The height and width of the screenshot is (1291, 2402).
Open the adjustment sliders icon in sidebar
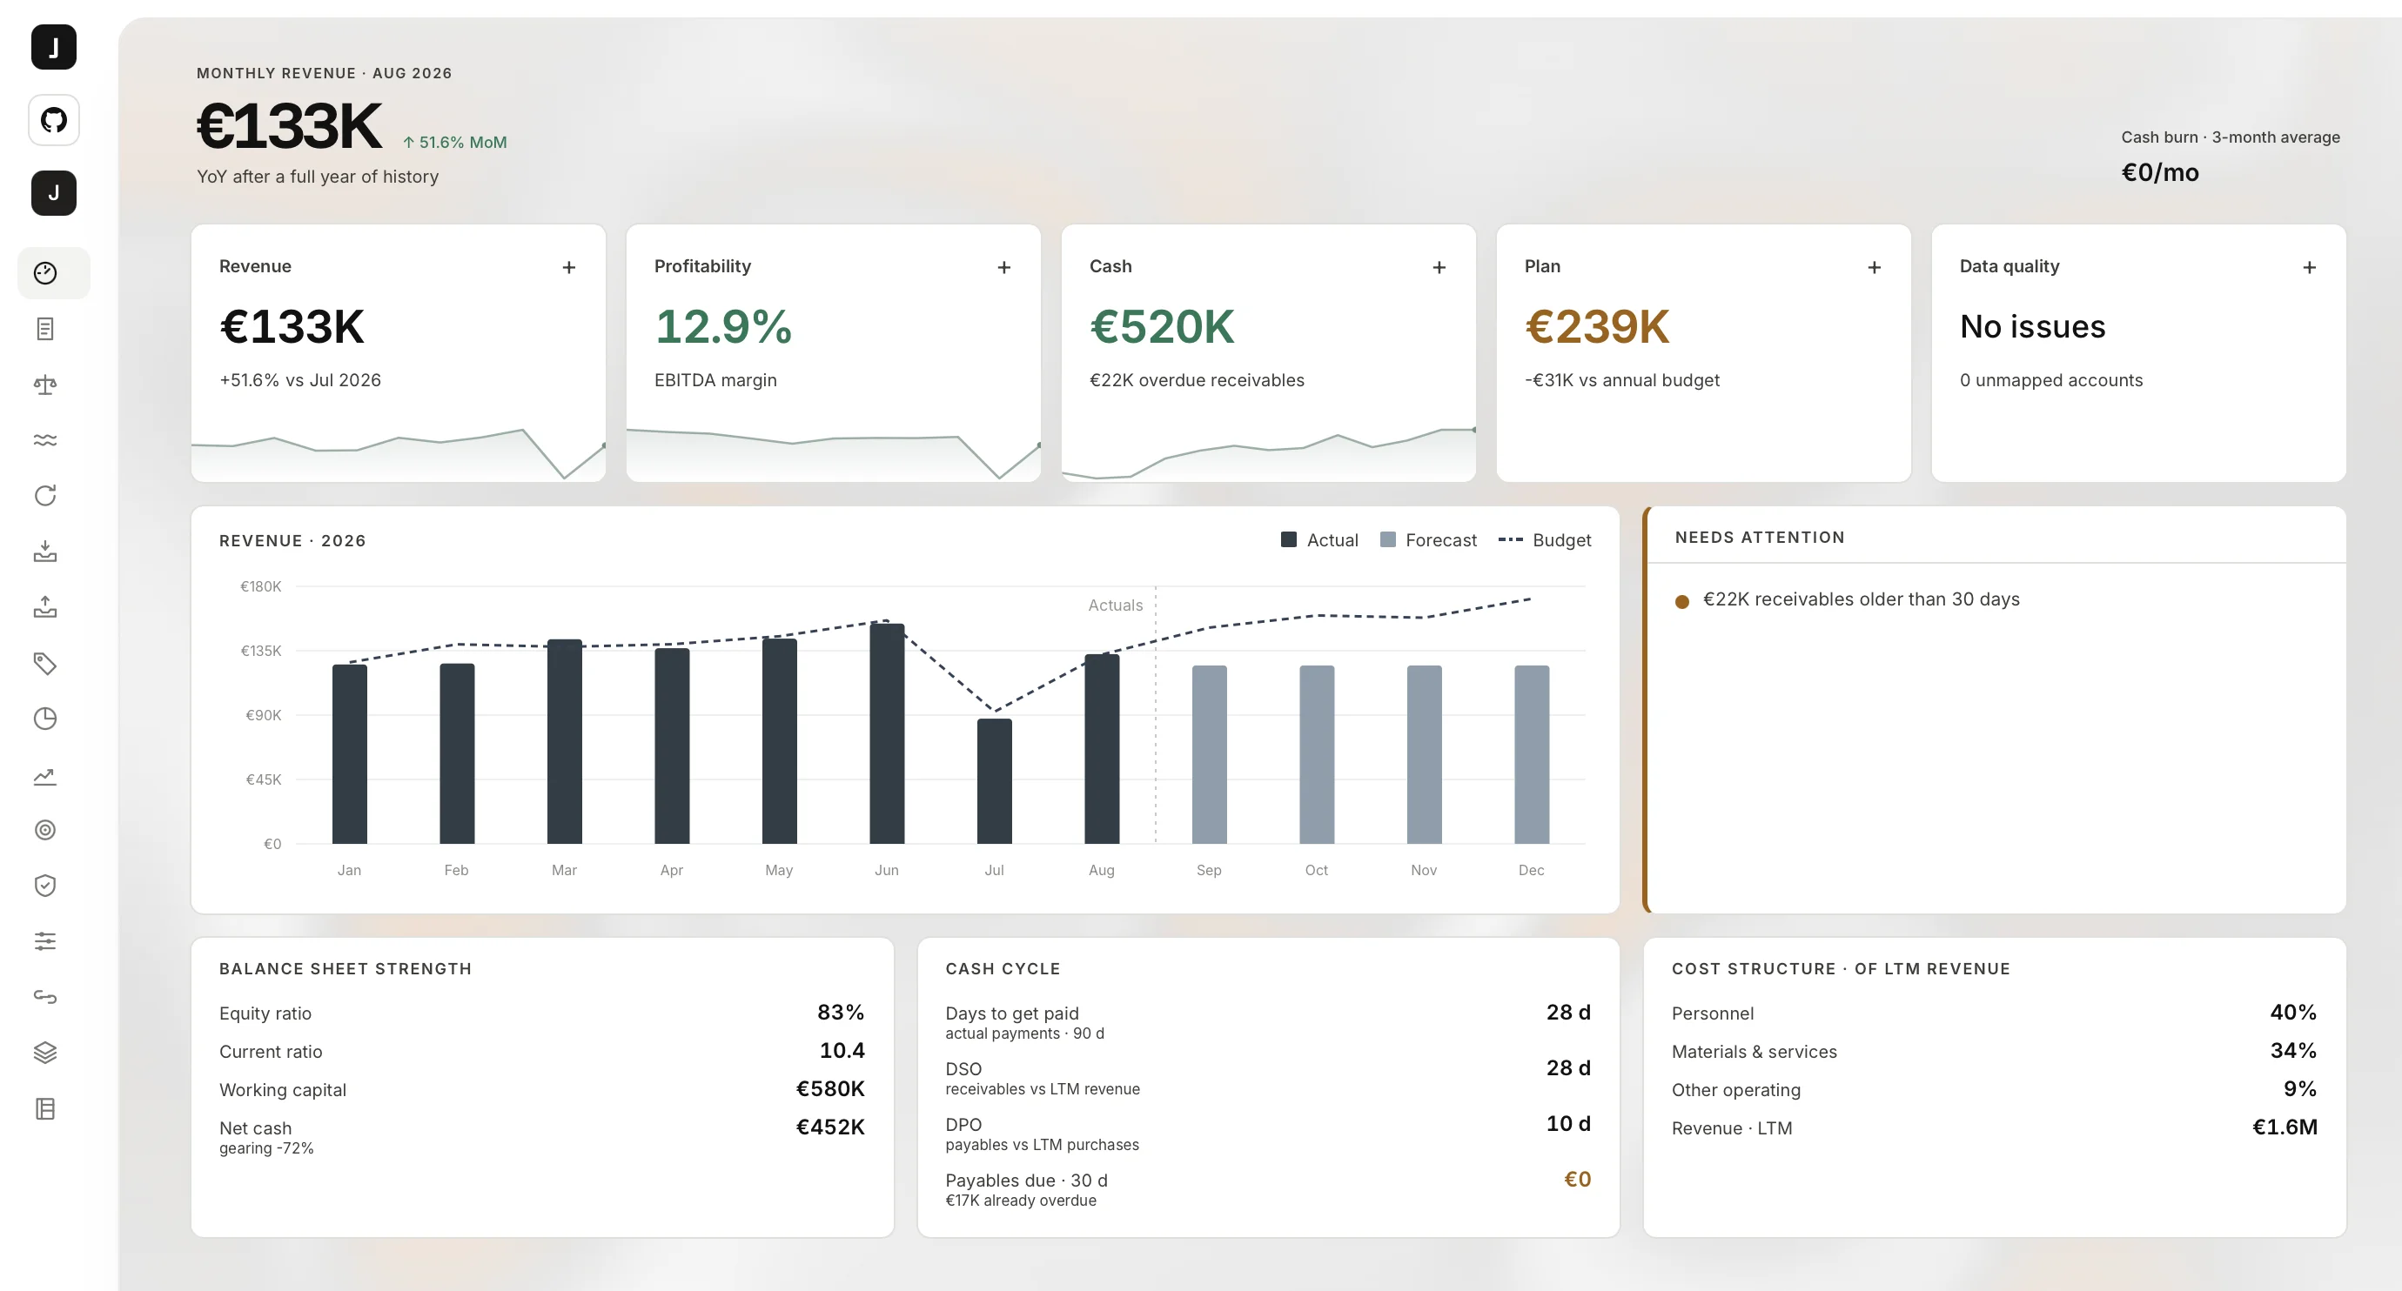(45, 941)
